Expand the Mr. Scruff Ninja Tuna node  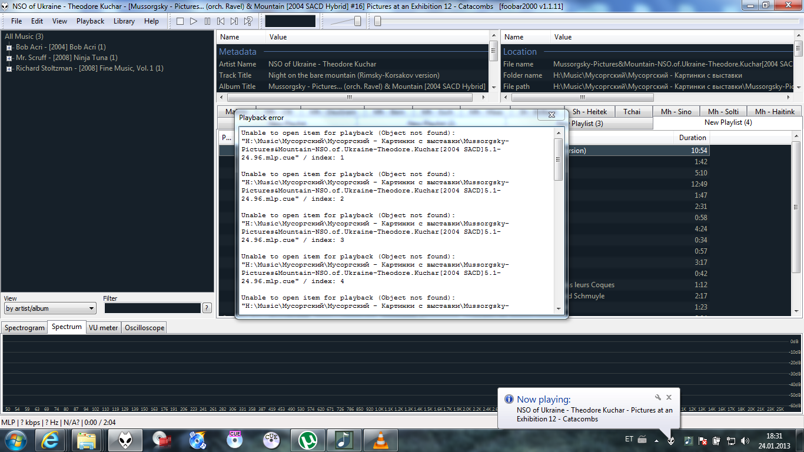tap(9, 58)
